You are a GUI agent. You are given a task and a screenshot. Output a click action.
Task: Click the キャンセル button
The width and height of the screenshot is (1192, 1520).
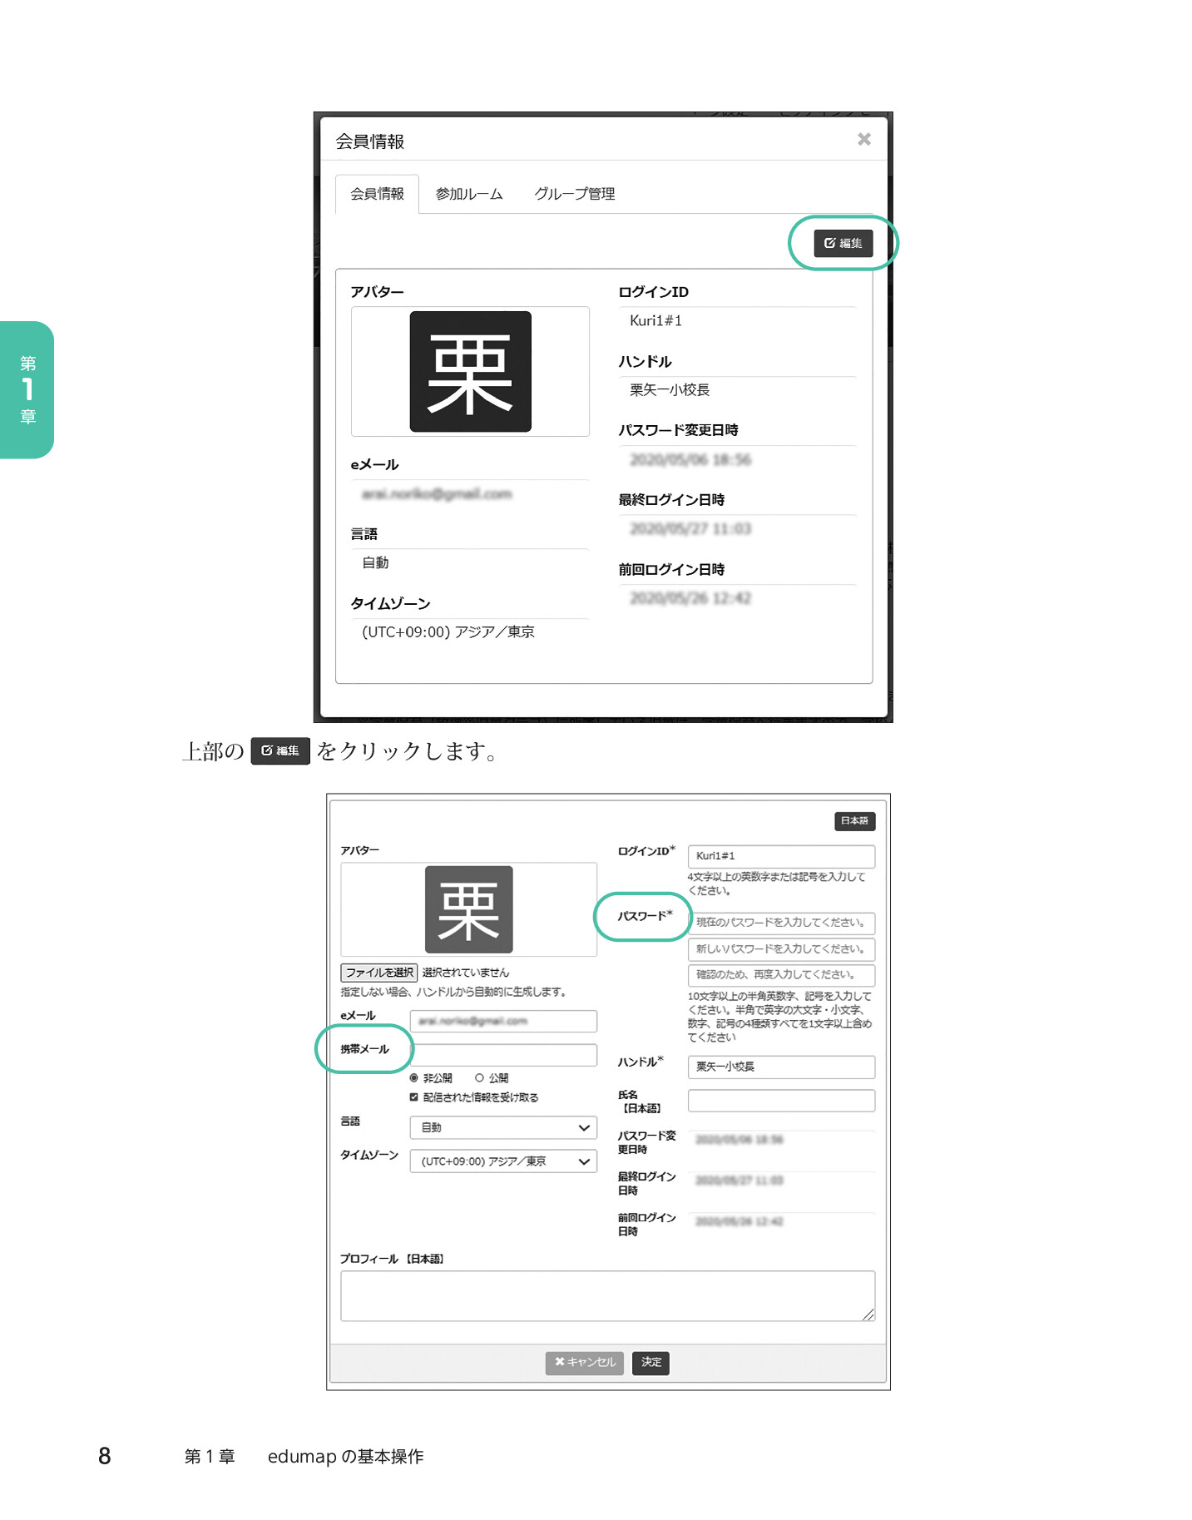click(x=584, y=1363)
